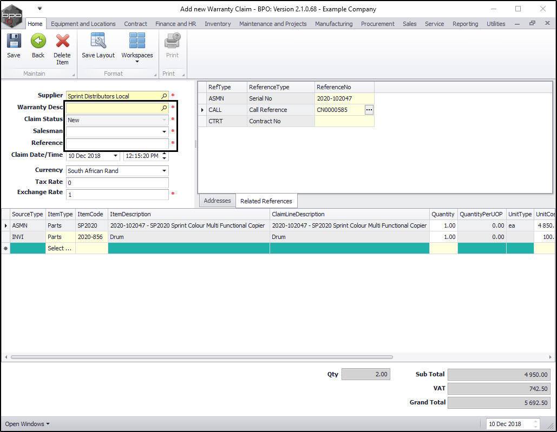Click the Exchange Rate field
The width and height of the screenshot is (557, 432).
click(117, 194)
